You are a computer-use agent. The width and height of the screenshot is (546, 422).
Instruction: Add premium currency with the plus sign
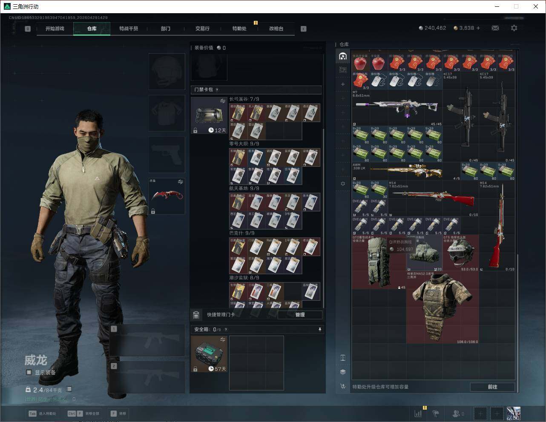(x=478, y=28)
